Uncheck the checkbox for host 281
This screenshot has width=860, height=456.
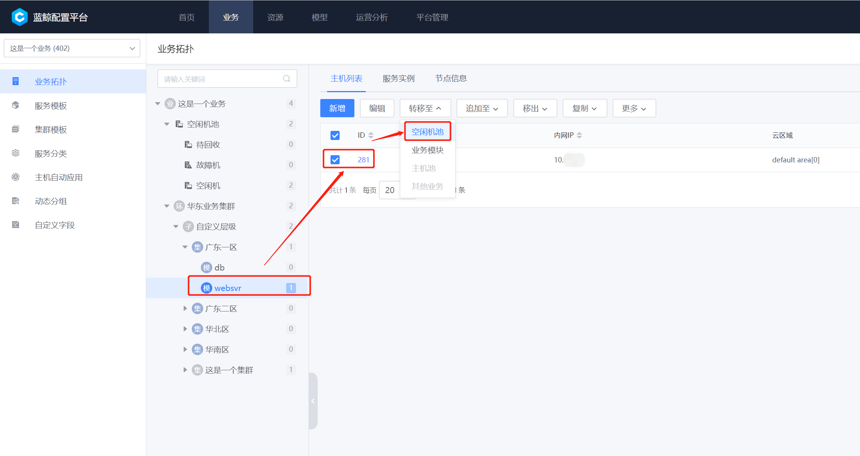coord(335,160)
